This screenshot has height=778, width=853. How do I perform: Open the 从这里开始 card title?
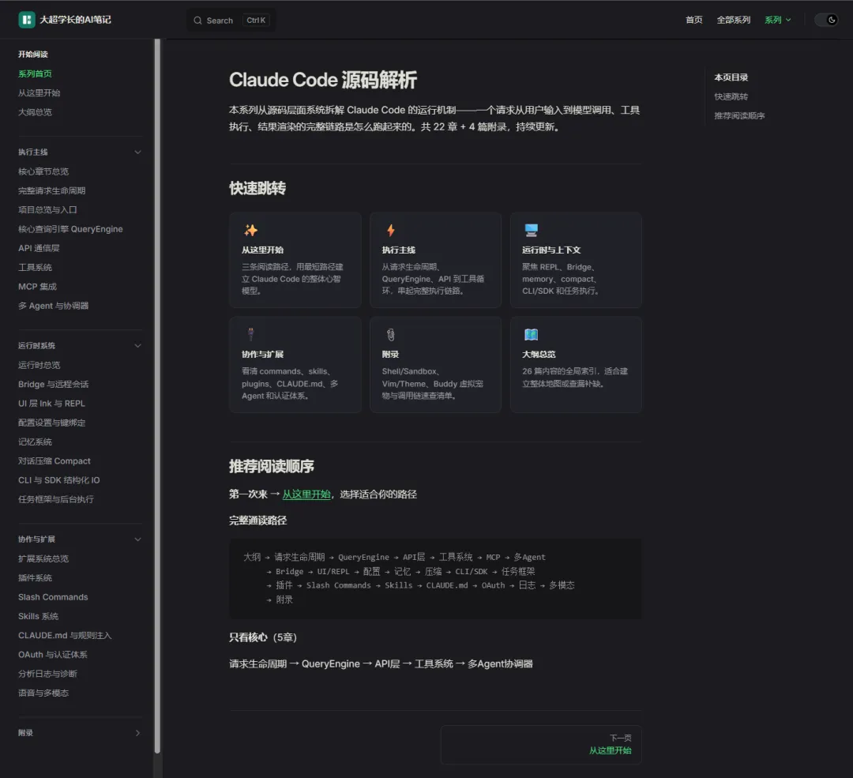[263, 250]
